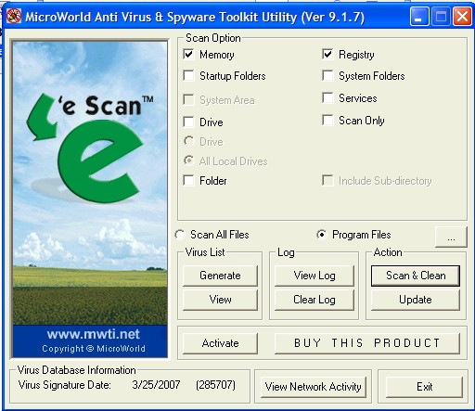
Task: Select the Program Files radio button
Action: coord(322,235)
